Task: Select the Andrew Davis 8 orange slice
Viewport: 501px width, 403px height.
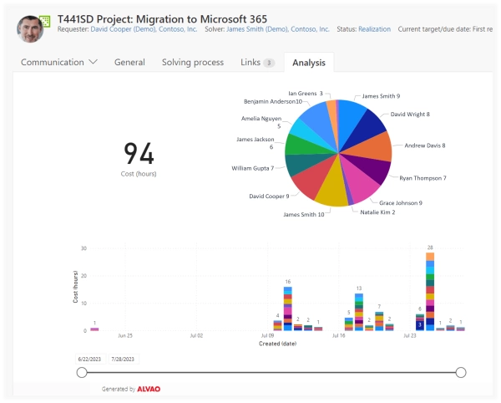Action: click(374, 148)
